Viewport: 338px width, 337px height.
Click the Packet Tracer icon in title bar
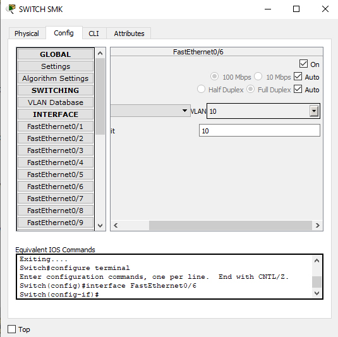click(11, 9)
